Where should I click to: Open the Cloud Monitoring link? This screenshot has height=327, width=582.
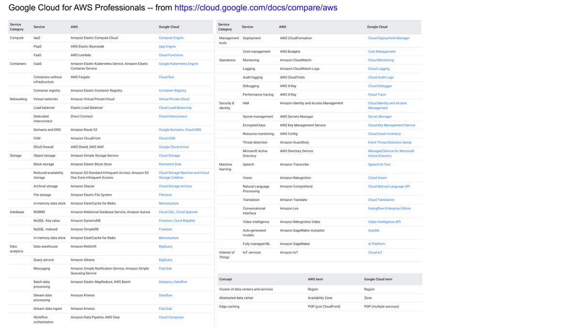pos(381,61)
